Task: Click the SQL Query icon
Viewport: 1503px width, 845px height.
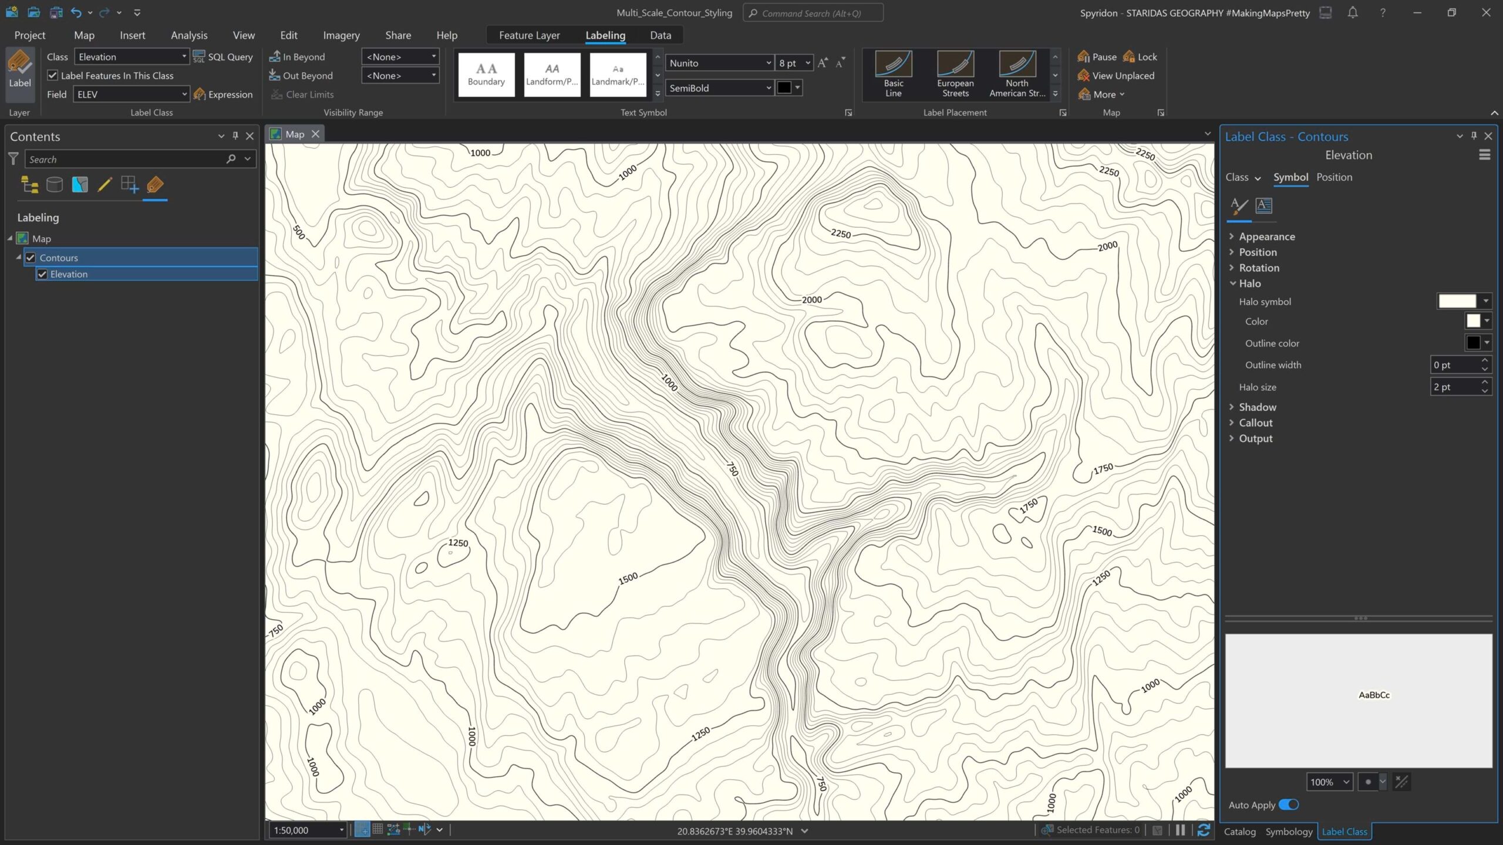Action: pos(199,57)
